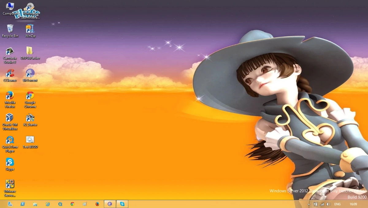Launch KJ_Starter

[x=29, y=118]
